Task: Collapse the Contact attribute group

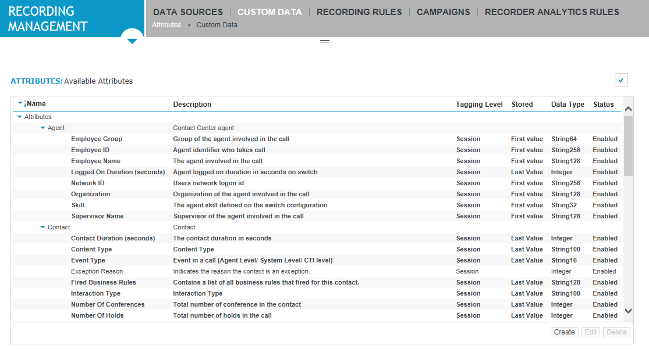Action: click(42, 226)
